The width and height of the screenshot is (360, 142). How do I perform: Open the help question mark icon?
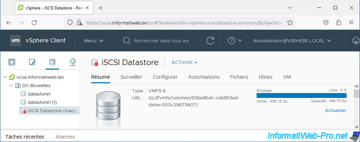point(232,41)
